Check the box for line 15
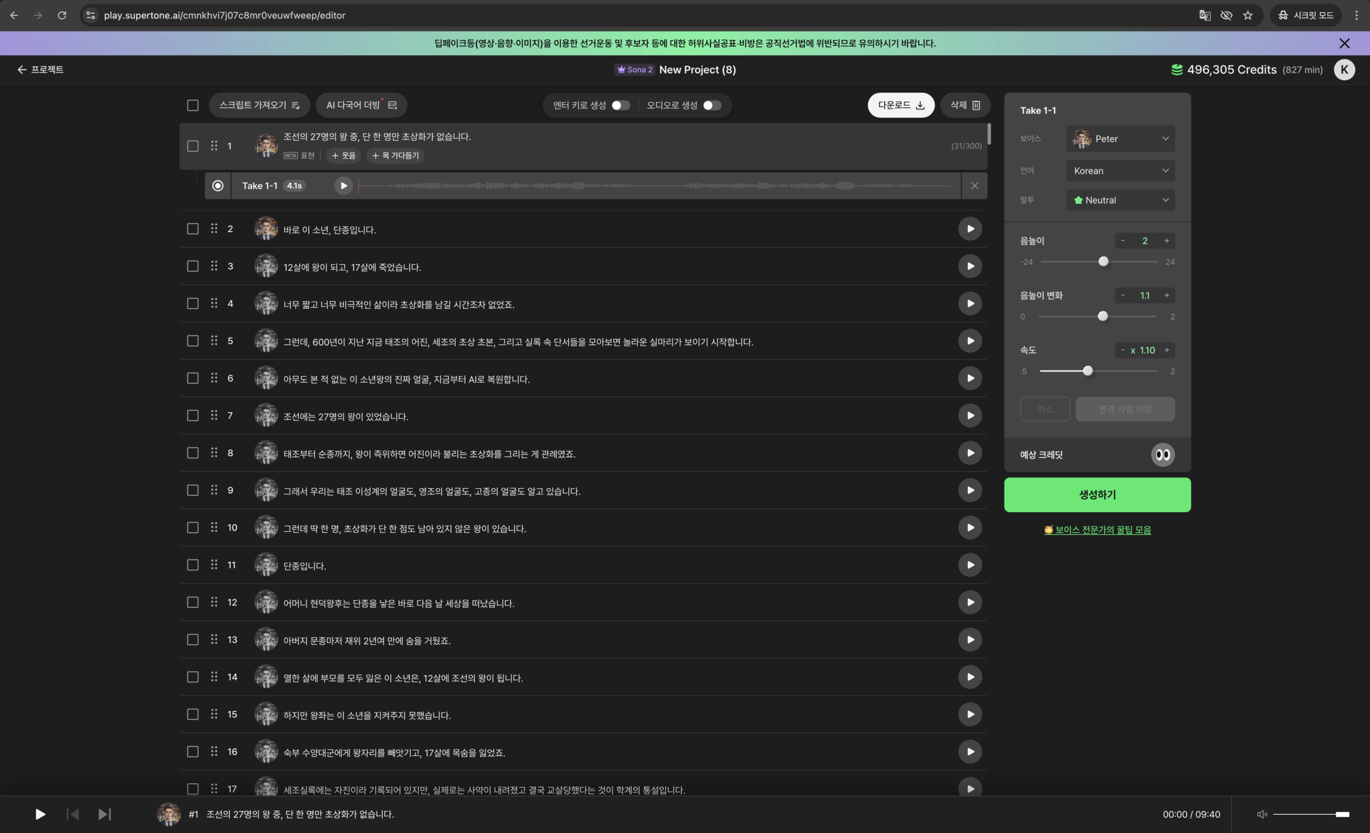The height and width of the screenshot is (833, 1370). (193, 714)
